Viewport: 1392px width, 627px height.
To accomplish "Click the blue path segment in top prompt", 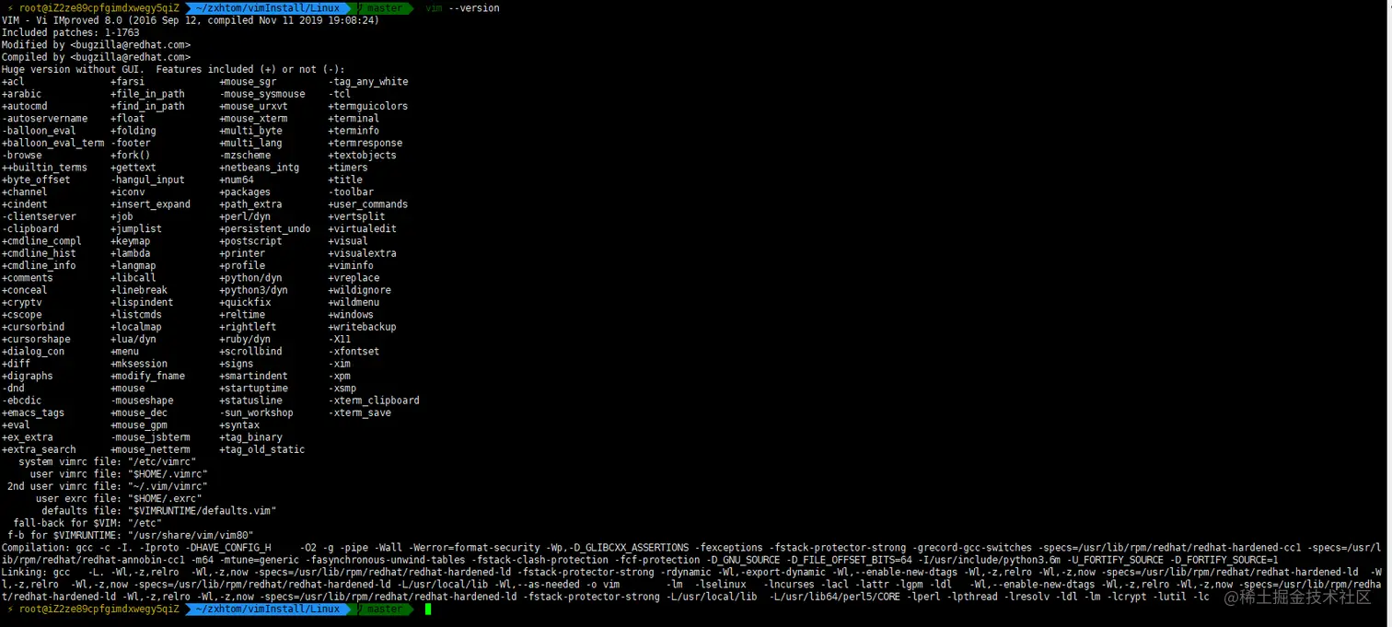I will [268, 8].
